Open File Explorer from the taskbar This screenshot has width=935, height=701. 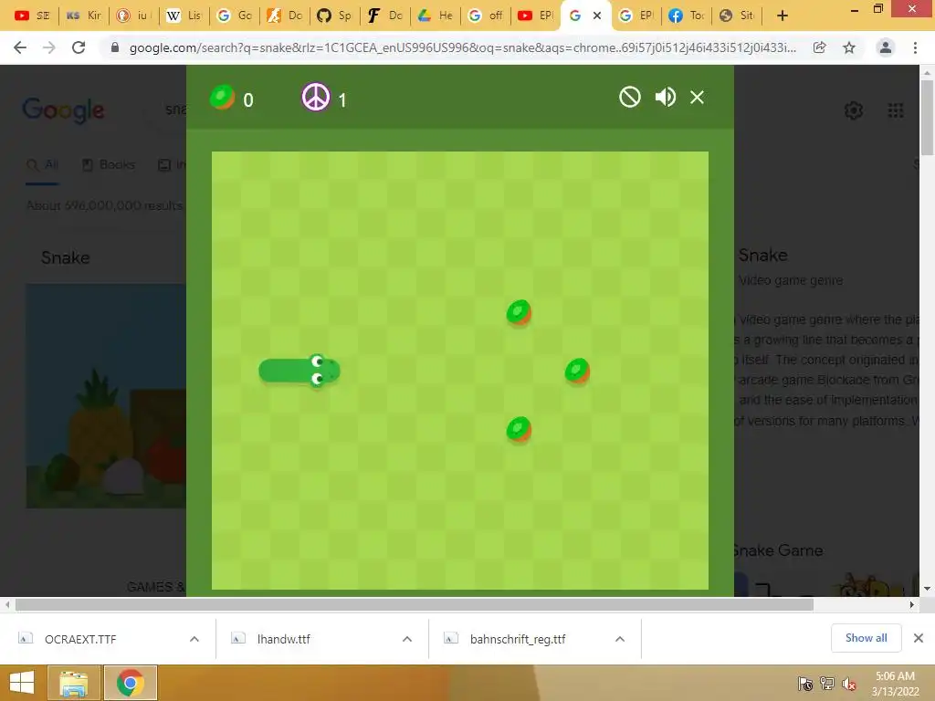(73, 683)
